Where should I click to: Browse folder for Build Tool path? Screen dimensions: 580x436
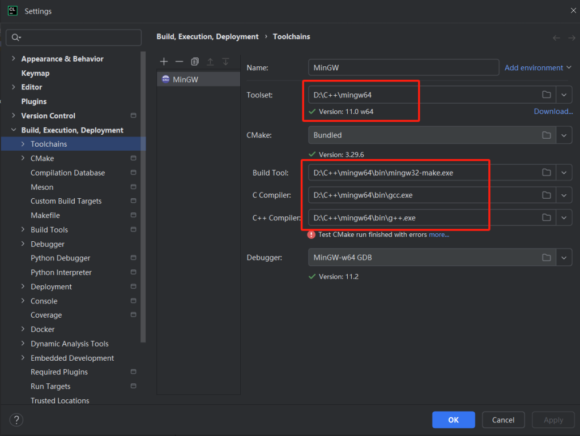(547, 172)
